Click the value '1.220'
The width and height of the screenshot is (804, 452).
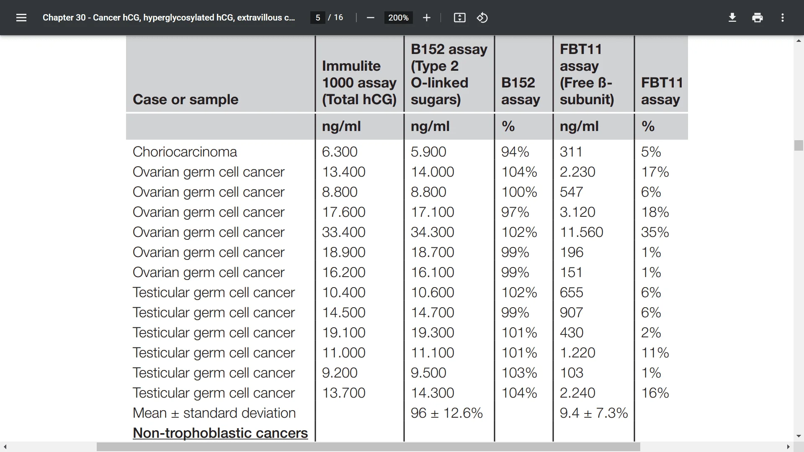(577, 352)
